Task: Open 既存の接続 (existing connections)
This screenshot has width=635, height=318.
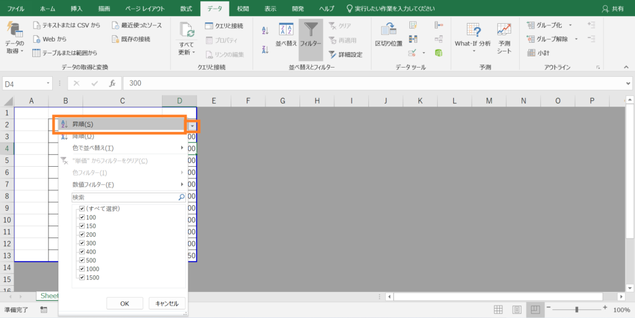Action: tap(131, 39)
